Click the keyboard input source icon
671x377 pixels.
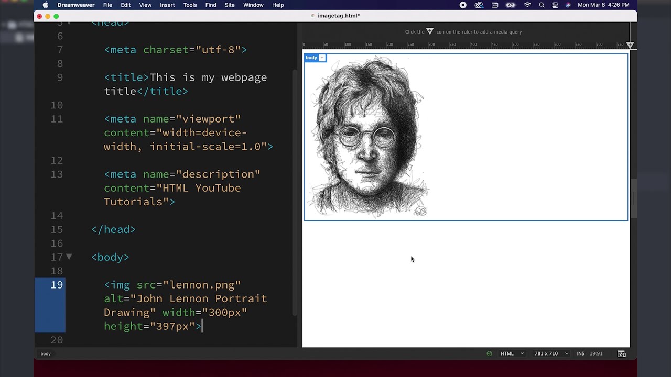(x=495, y=5)
